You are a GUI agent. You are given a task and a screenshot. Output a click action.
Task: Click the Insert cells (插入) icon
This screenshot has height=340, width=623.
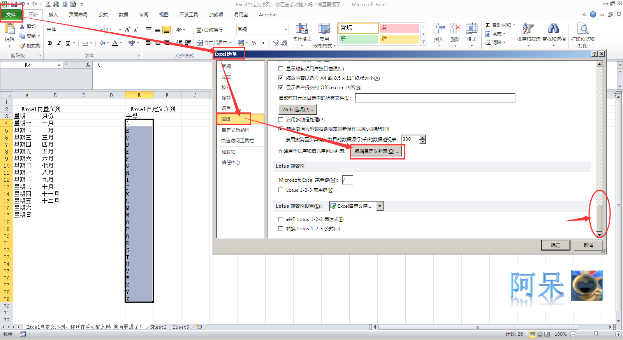tap(438, 28)
